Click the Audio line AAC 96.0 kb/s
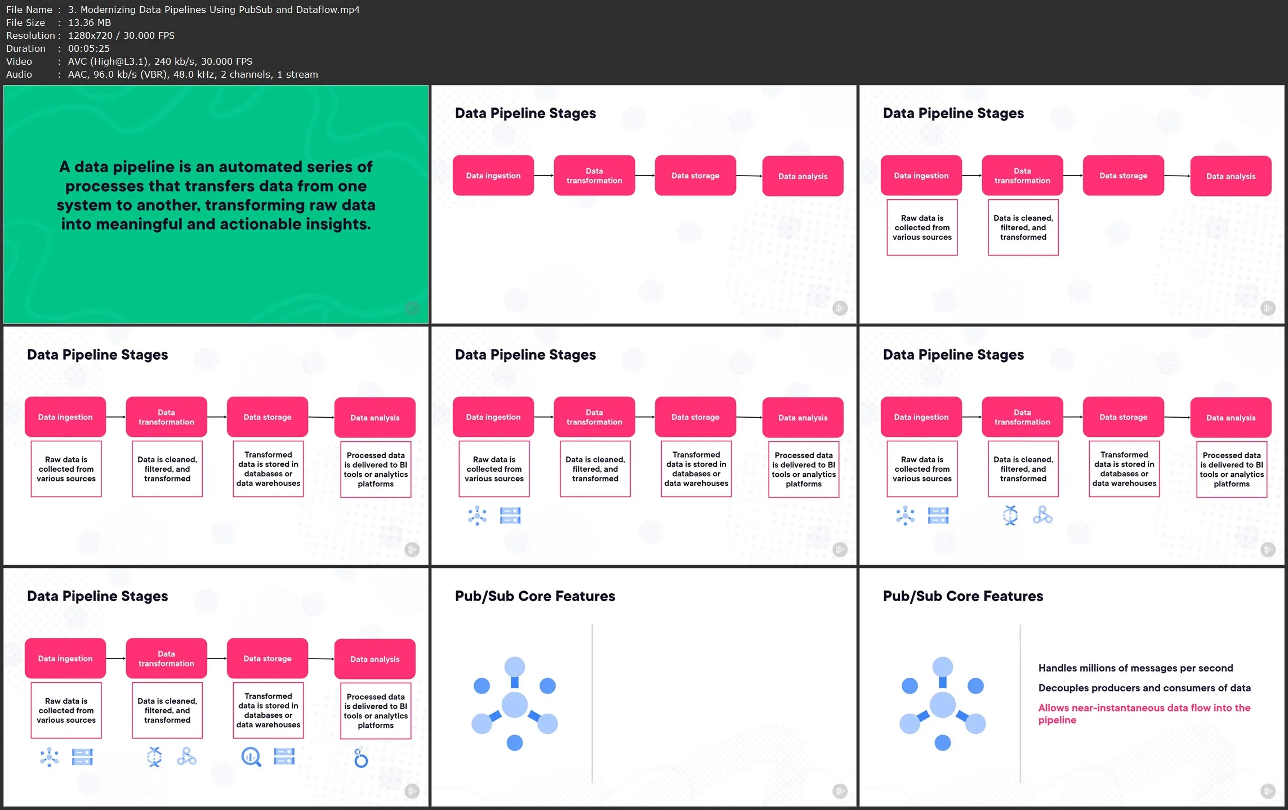1288x810 pixels. click(162, 74)
